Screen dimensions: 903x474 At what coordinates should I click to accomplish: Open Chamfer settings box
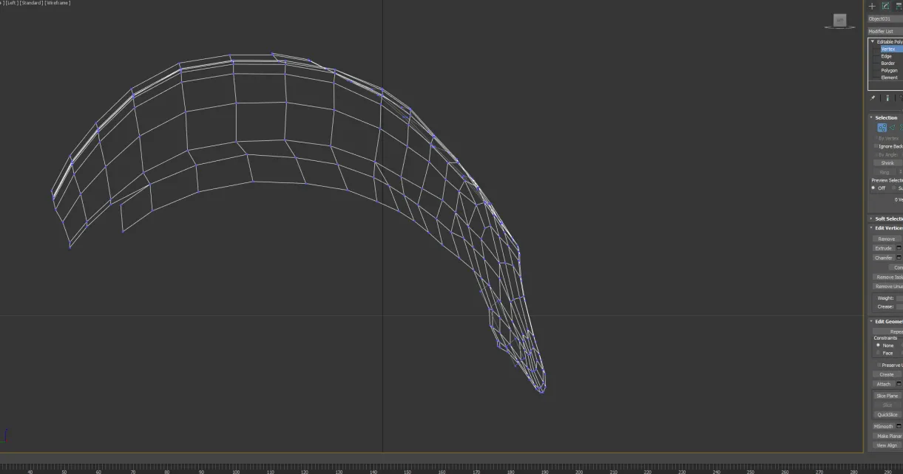pyautogui.click(x=899, y=258)
